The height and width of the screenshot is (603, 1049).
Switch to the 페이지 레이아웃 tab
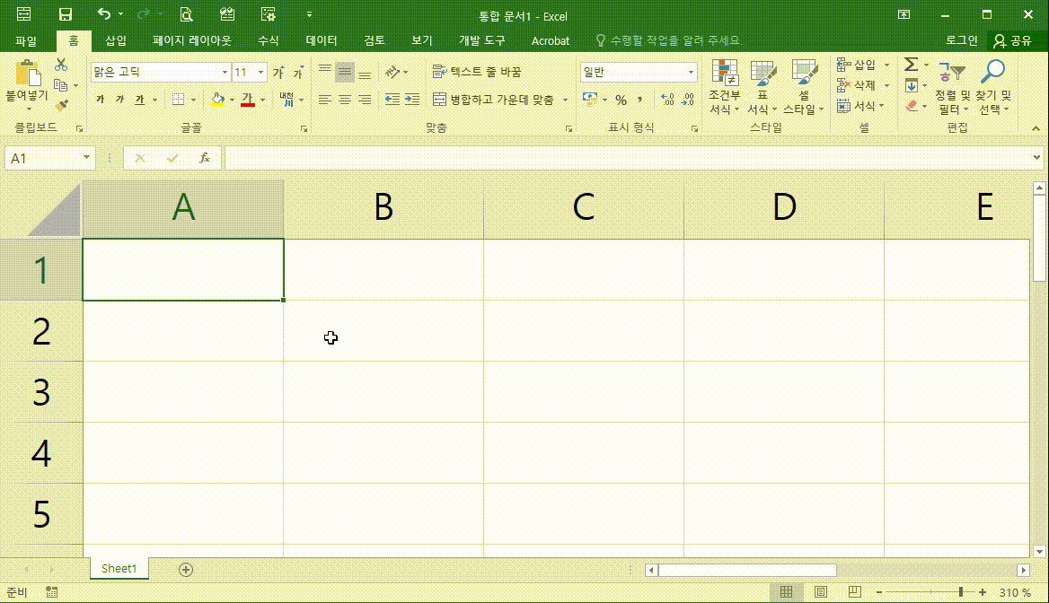pos(192,40)
